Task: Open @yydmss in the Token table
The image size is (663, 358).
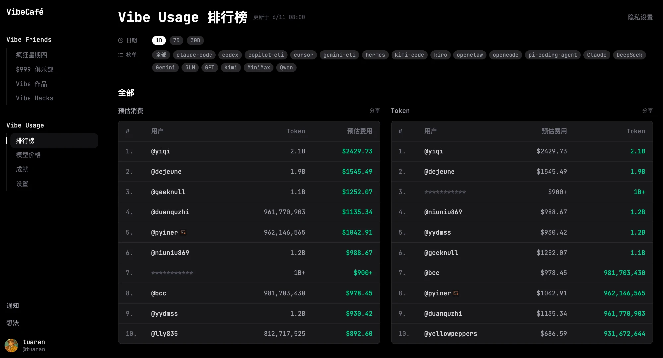Action: (x=438, y=232)
